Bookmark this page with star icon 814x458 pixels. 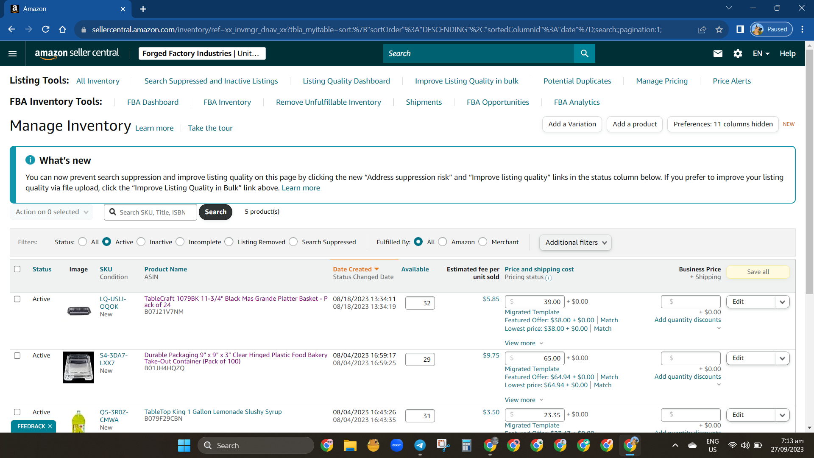click(719, 29)
